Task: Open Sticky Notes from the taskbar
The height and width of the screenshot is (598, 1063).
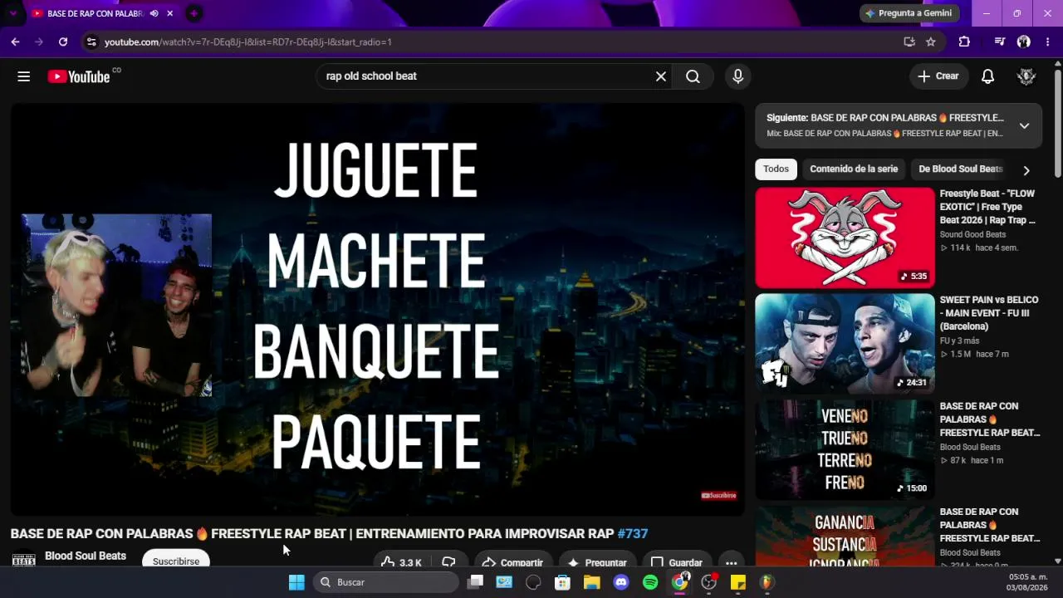Action: (738, 582)
